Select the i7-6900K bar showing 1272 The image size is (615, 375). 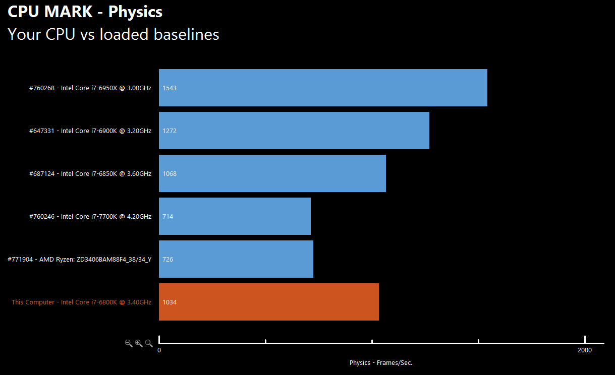pyautogui.click(x=294, y=131)
